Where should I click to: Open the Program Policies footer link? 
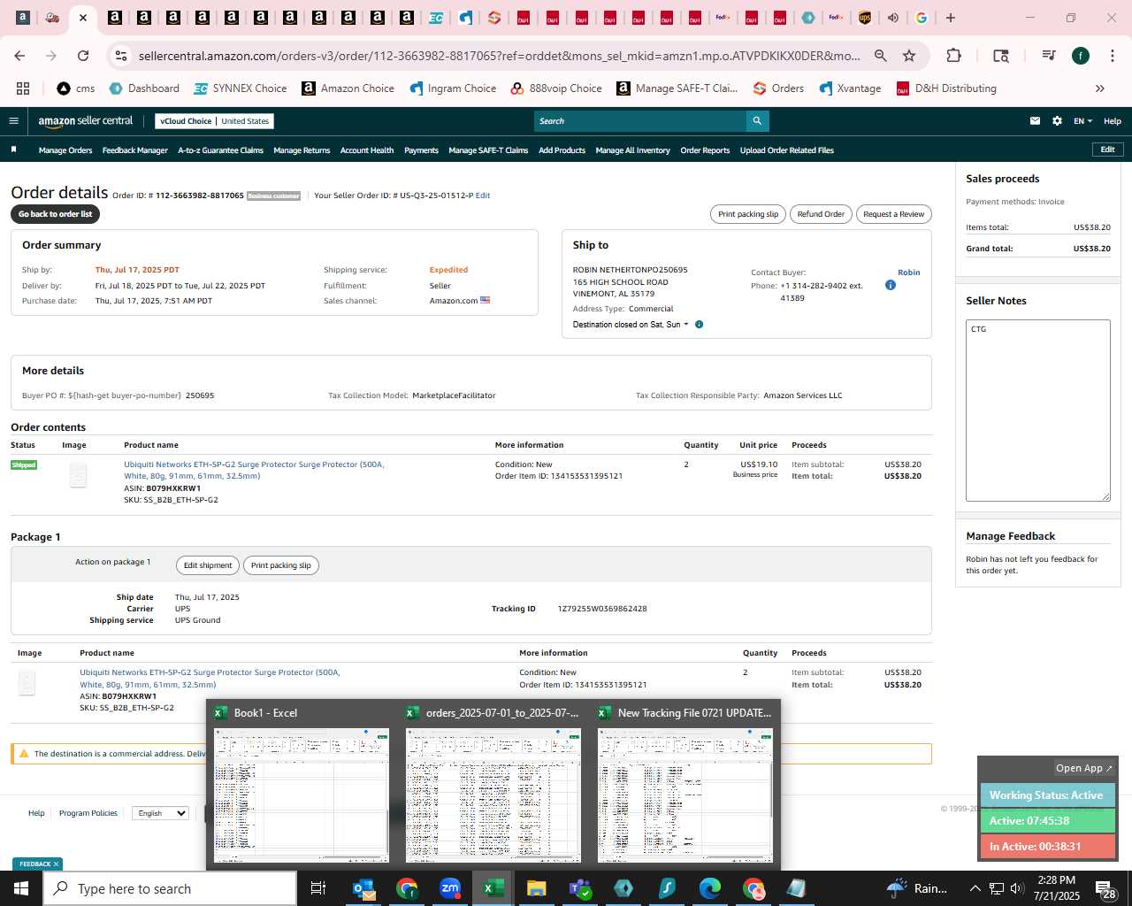coord(88,813)
